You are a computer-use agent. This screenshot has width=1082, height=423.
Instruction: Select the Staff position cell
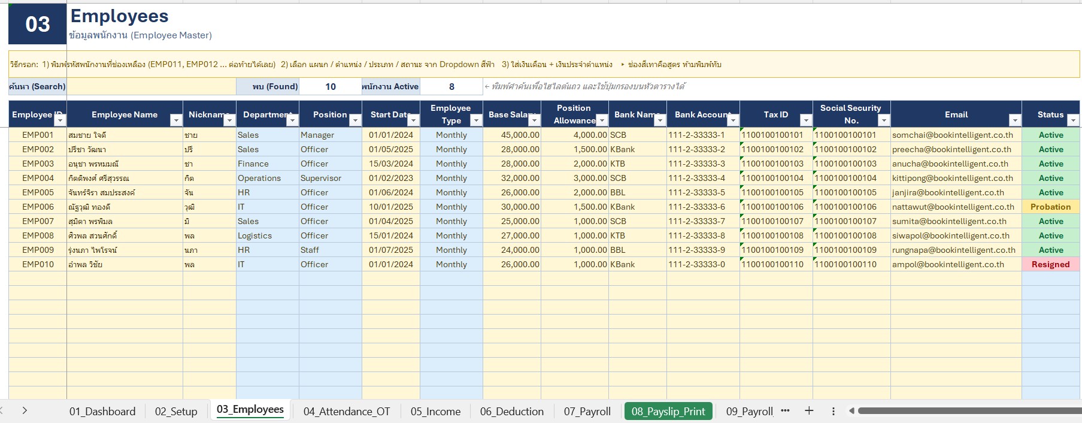pyautogui.click(x=331, y=250)
